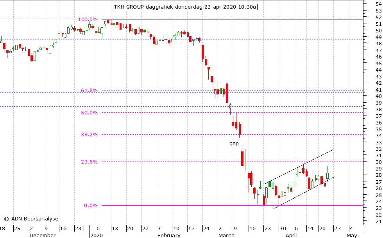Click the '14' date label in April
This screenshot has height=238, width=383.
(310, 229)
